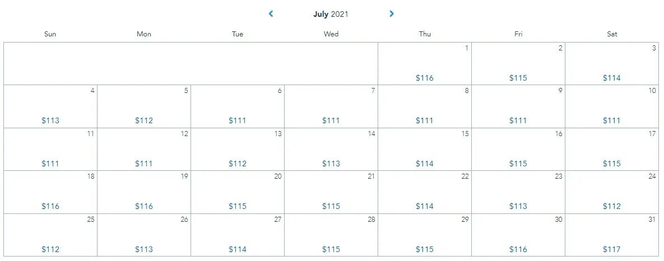The image size is (664, 261).
Task: Pick July 24 priced $112
Action: coord(612,192)
